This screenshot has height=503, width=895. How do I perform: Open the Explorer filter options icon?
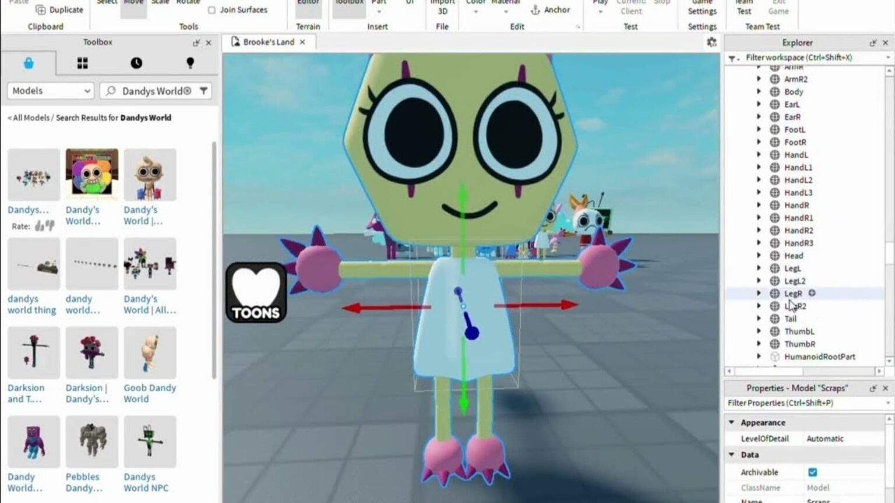[734, 58]
